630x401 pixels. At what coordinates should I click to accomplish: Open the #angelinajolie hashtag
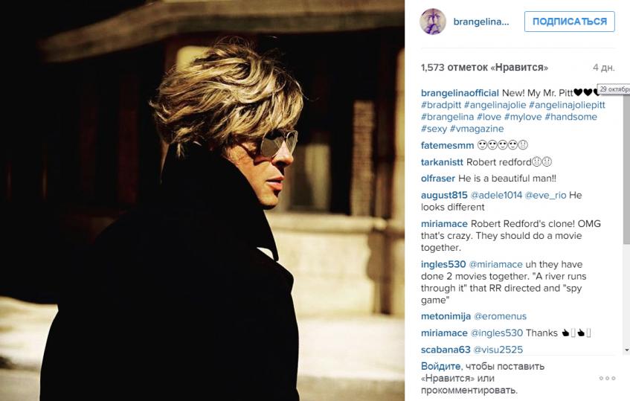[495, 105]
